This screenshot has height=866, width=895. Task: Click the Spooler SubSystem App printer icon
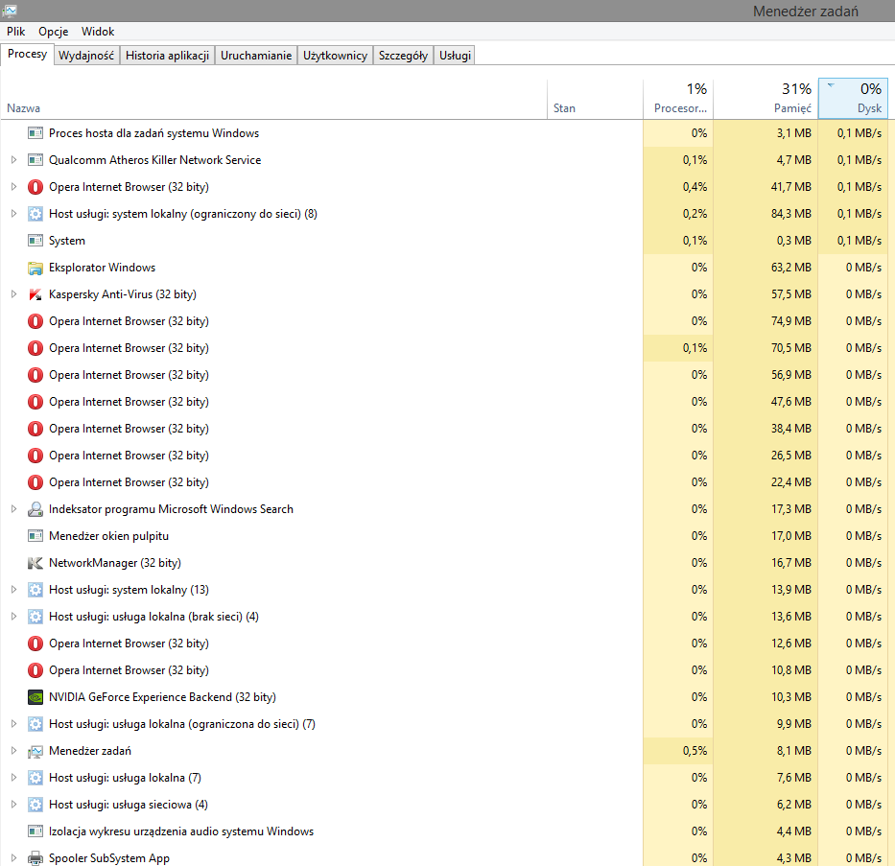(35, 858)
